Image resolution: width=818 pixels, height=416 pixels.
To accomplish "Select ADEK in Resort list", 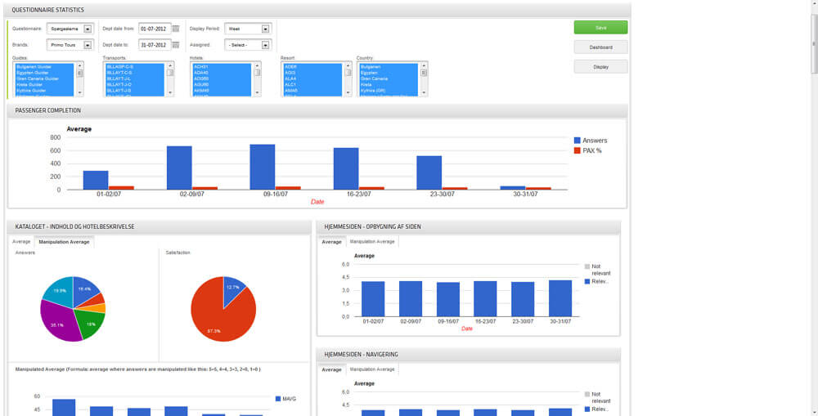I will tap(313, 67).
